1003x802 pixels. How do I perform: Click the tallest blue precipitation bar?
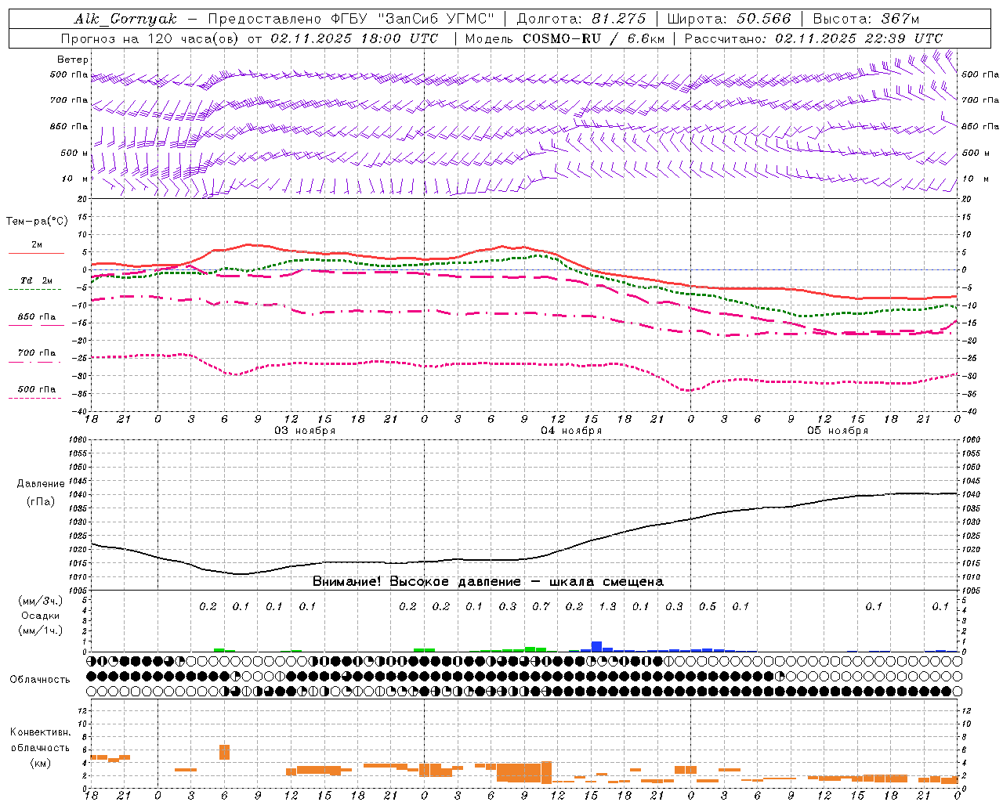tap(596, 646)
